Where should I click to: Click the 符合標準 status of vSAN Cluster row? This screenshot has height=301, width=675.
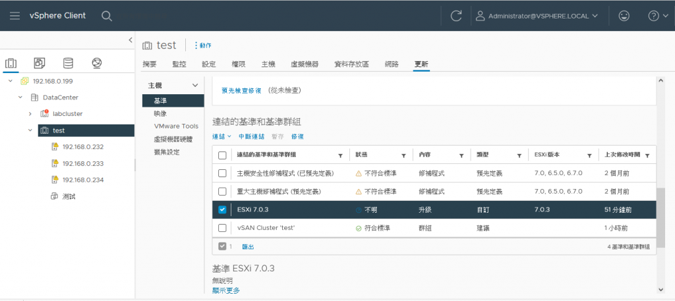tap(373, 228)
